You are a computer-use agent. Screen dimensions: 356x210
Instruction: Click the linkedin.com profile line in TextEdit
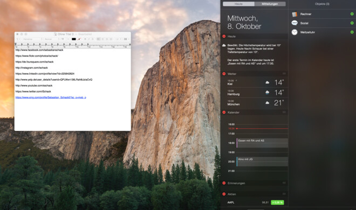(x=45, y=74)
